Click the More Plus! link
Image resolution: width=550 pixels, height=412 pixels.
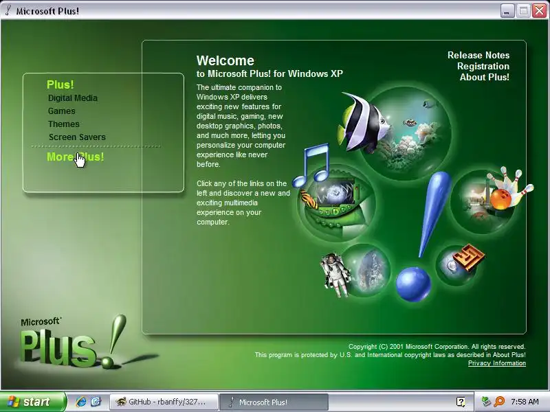(76, 157)
